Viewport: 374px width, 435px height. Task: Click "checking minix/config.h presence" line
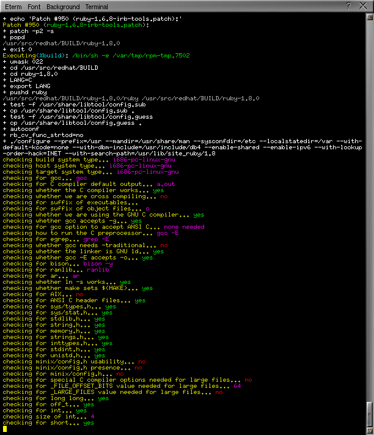[72, 368]
